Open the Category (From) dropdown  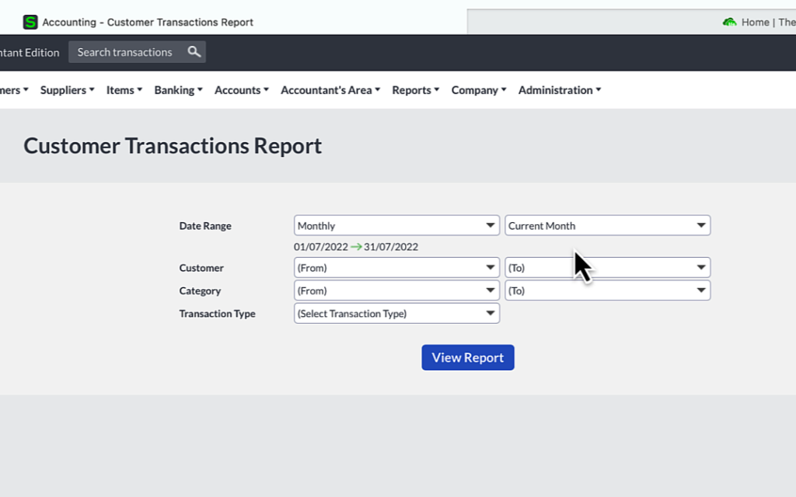(396, 290)
